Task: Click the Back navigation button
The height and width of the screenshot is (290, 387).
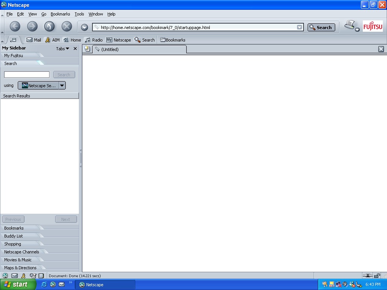Action: click(14, 26)
